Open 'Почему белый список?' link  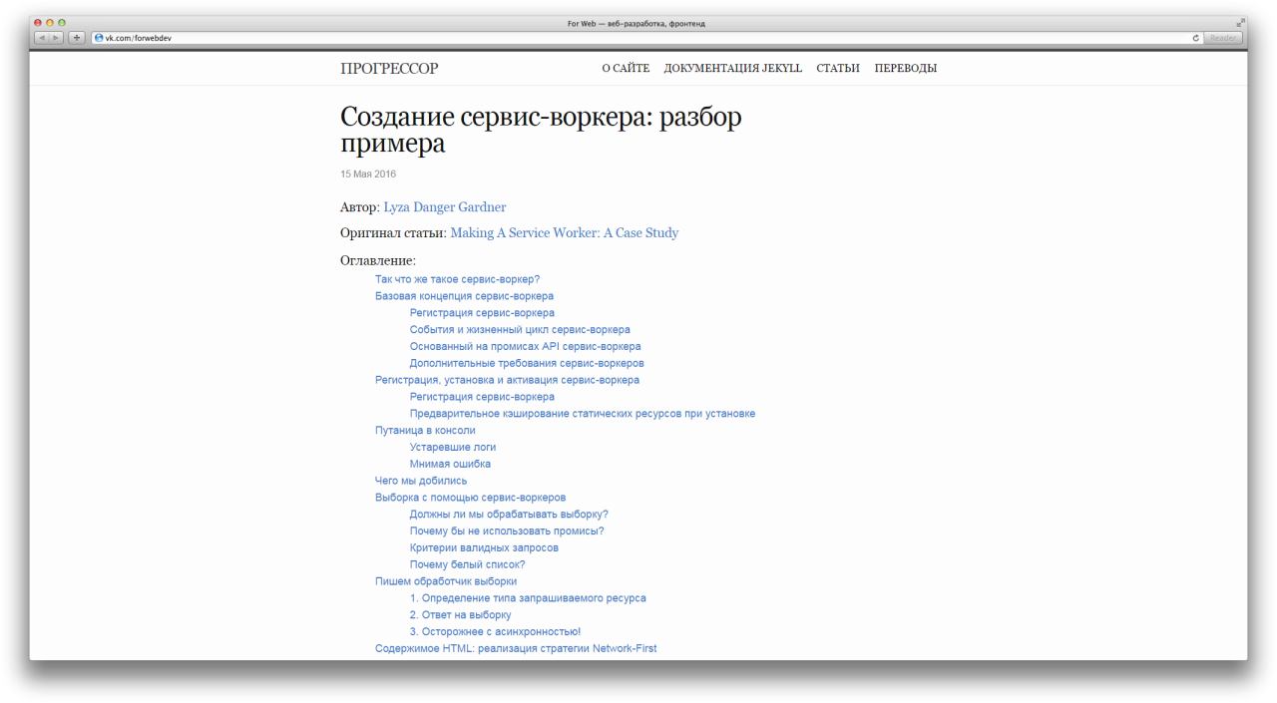tap(468, 564)
